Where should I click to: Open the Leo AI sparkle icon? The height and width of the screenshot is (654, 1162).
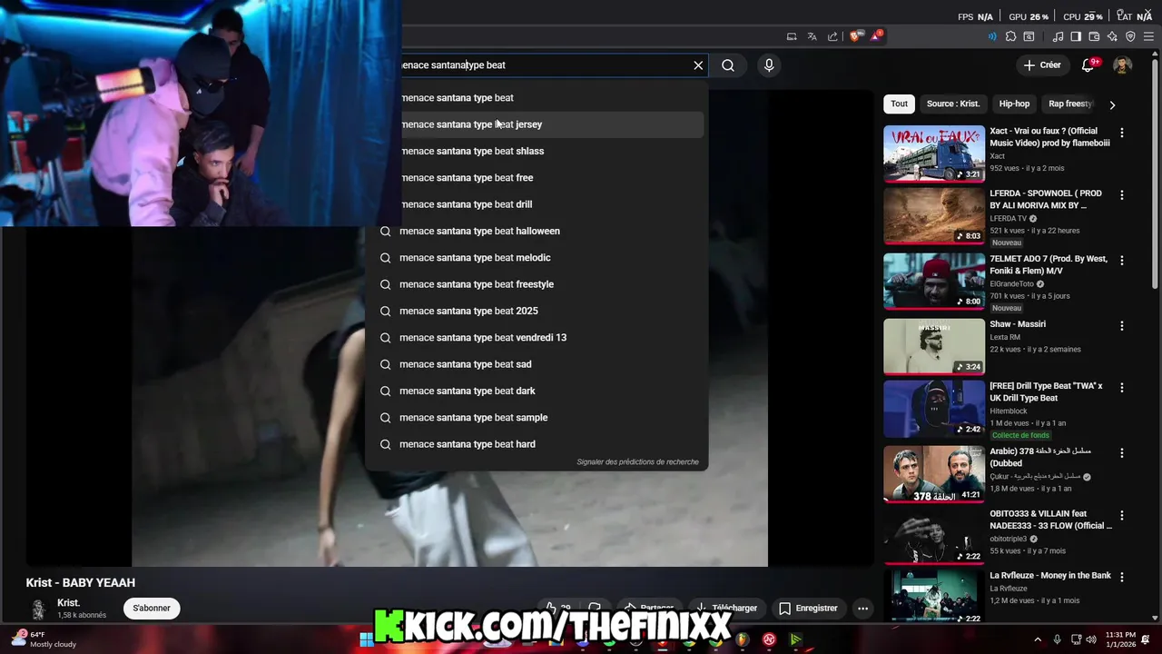tap(1112, 37)
